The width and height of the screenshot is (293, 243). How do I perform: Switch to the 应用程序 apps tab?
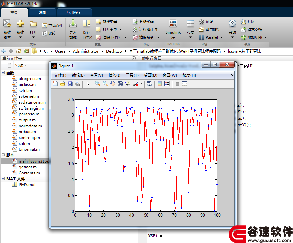[74, 12]
